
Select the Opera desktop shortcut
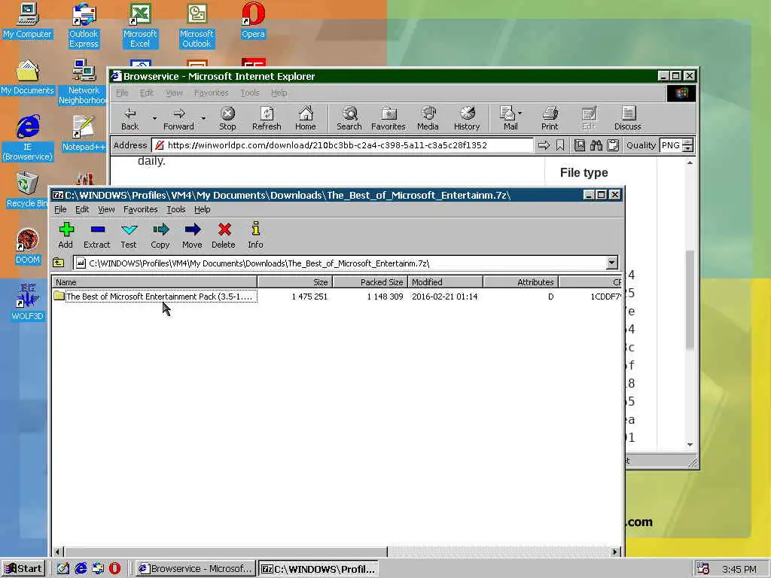click(253, 20)
